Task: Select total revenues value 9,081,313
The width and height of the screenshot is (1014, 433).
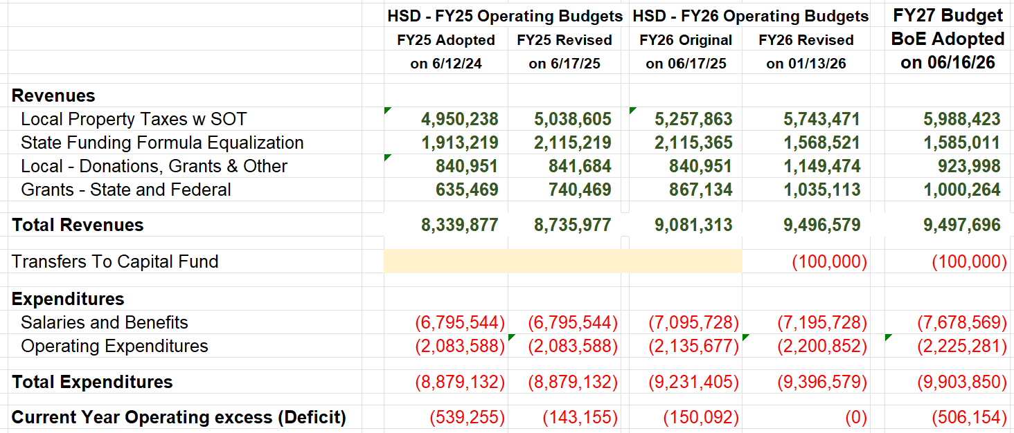Action: [693, 225]
